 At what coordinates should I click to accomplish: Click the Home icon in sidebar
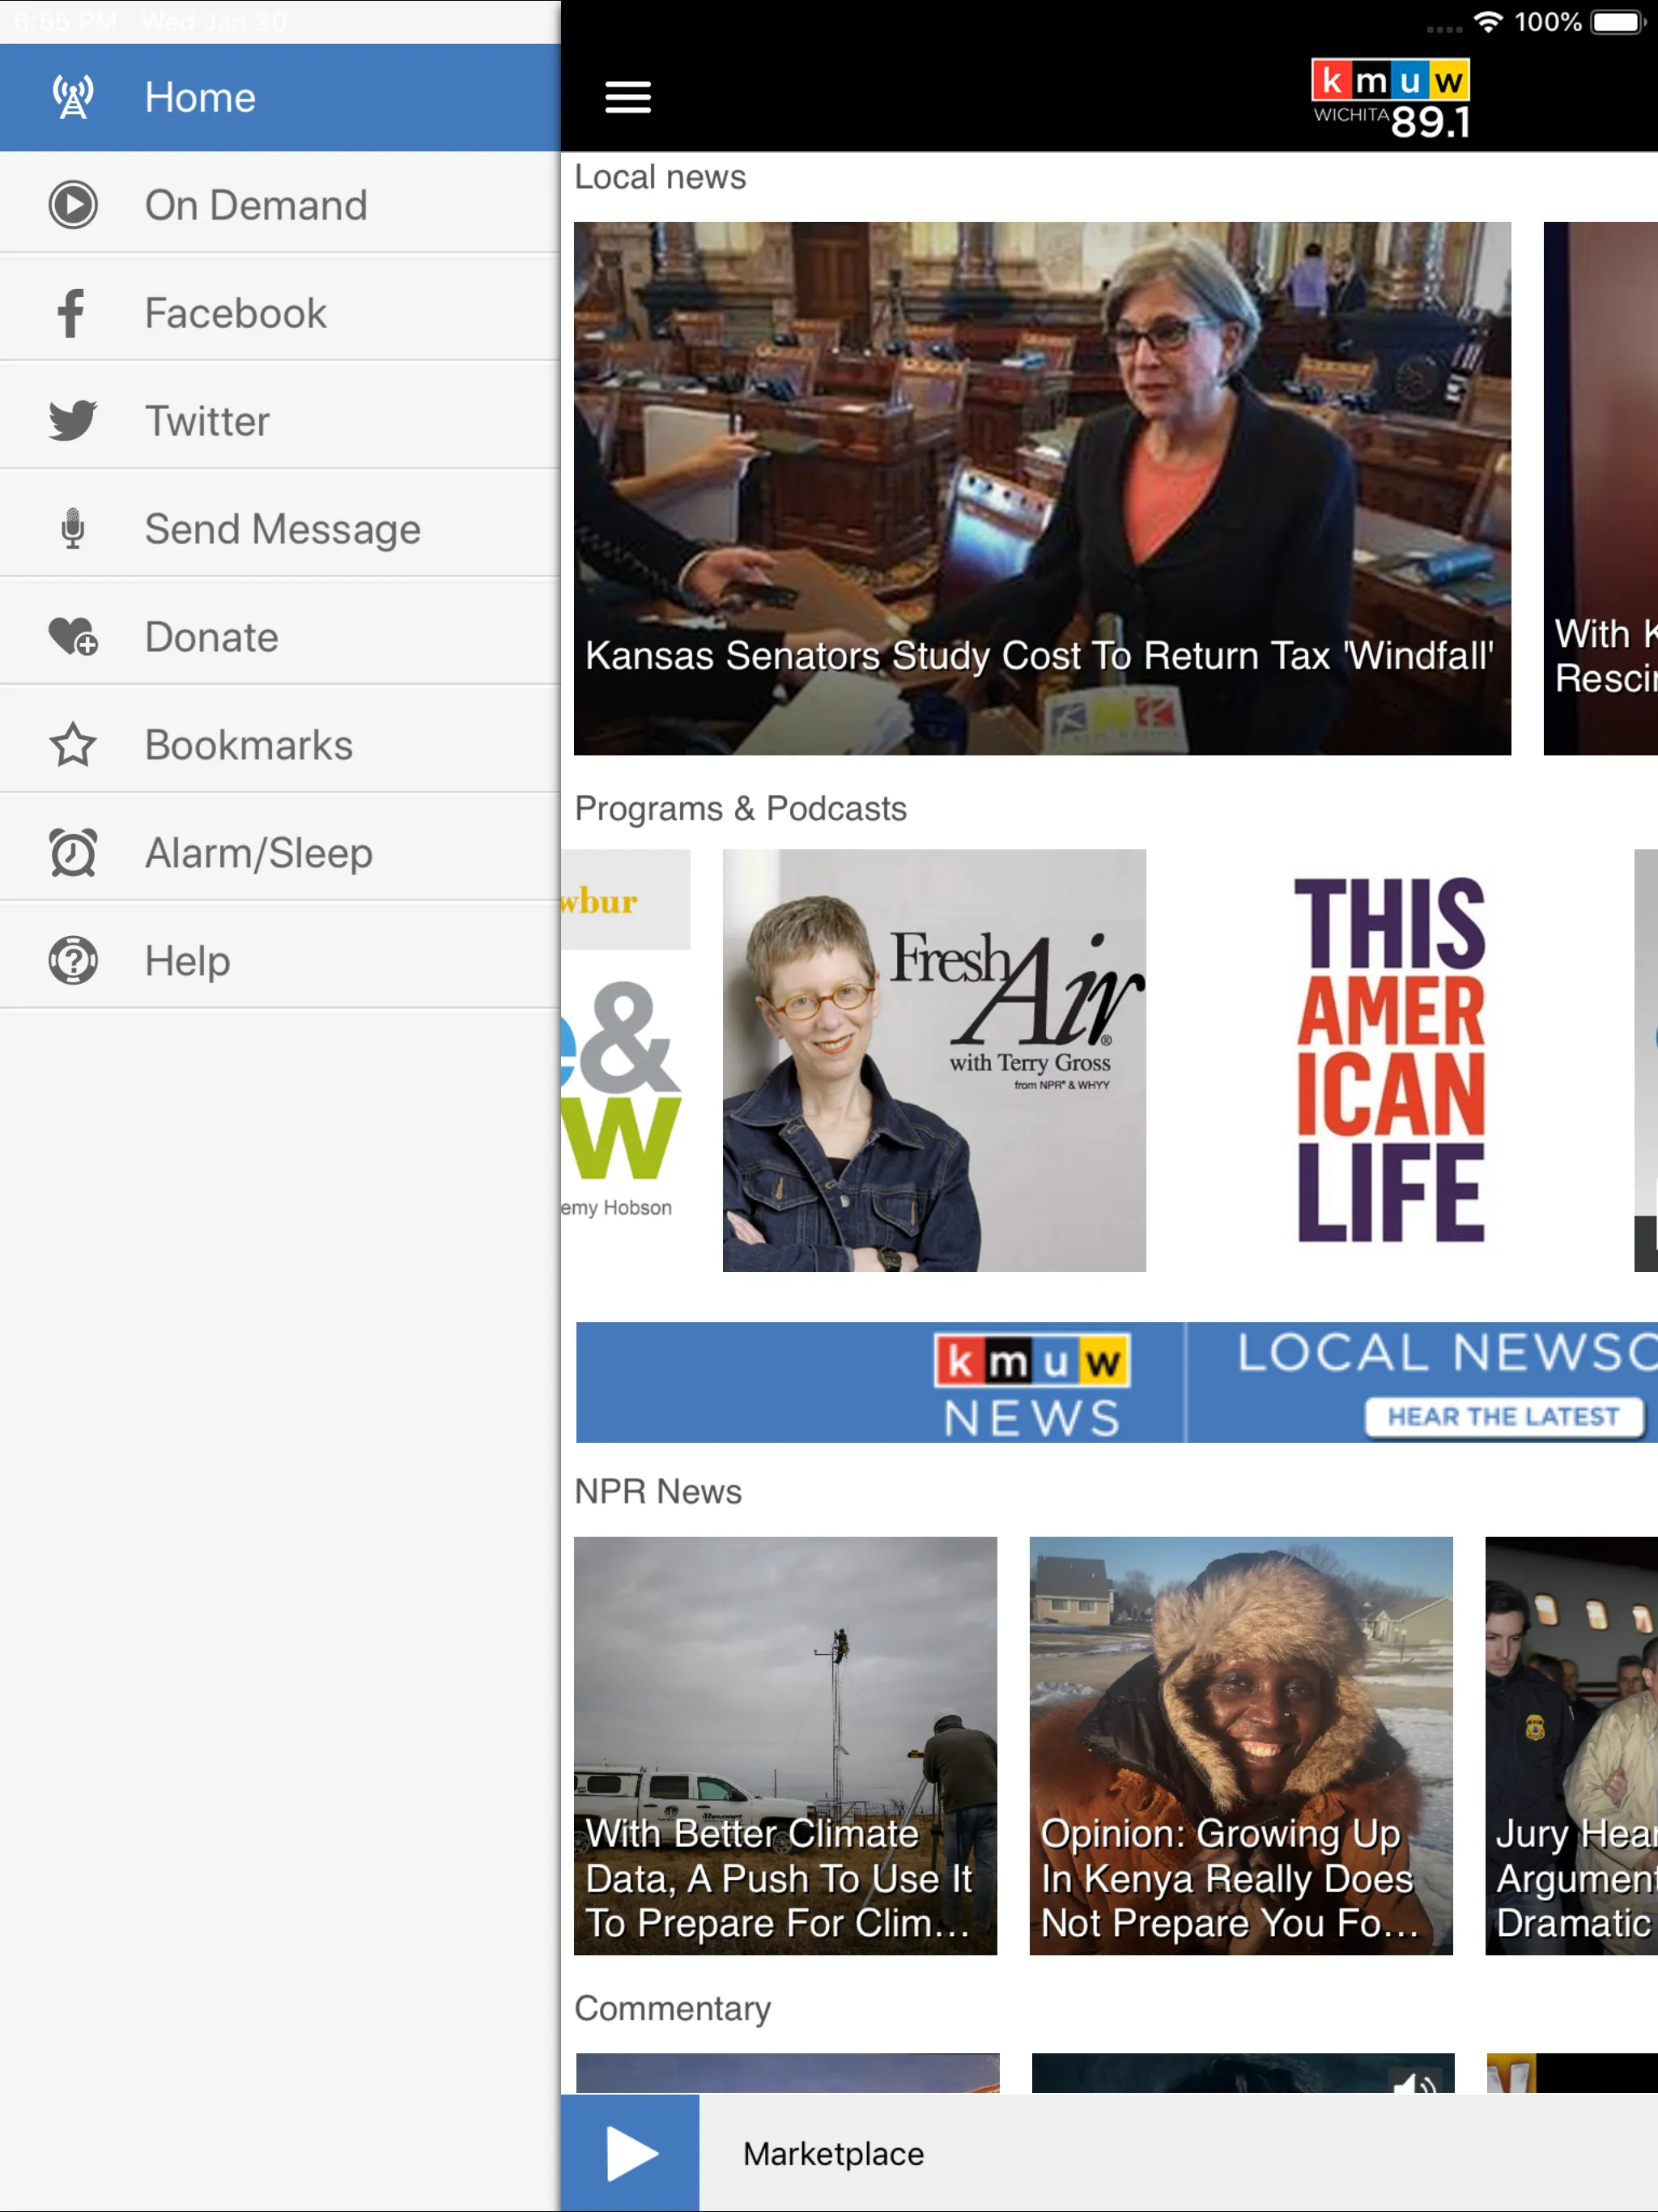click(x=70, y=97)
